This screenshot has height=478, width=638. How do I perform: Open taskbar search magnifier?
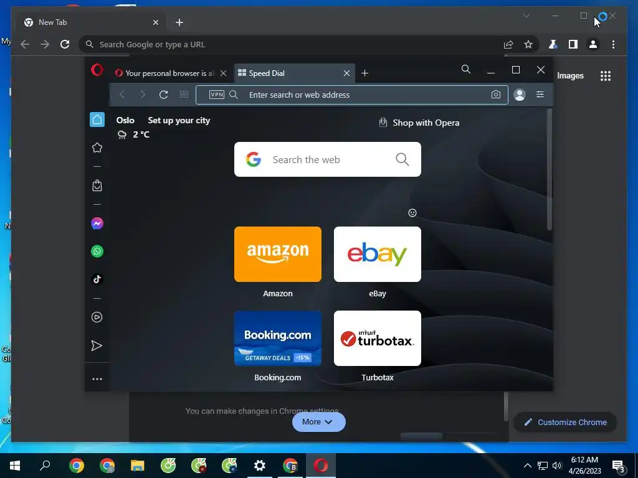click(45, 465)
